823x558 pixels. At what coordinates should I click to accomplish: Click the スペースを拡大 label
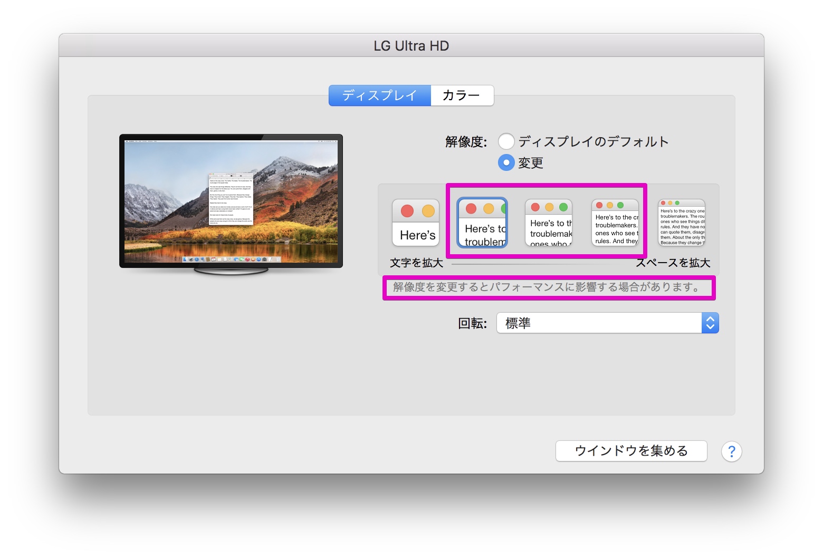click(673, 263)
